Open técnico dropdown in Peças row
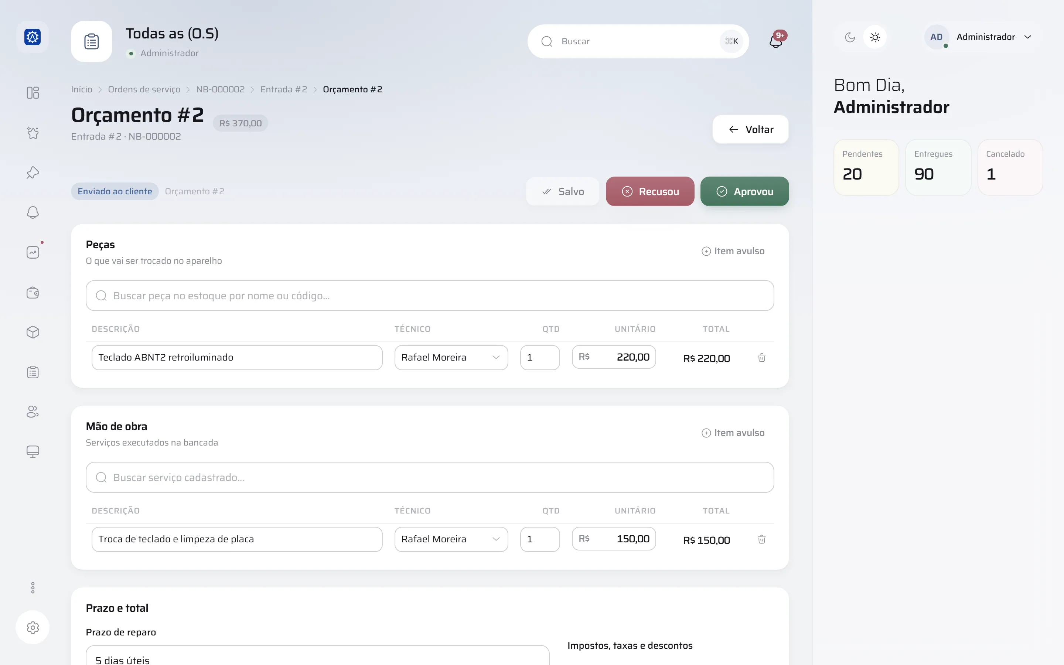 451,358
